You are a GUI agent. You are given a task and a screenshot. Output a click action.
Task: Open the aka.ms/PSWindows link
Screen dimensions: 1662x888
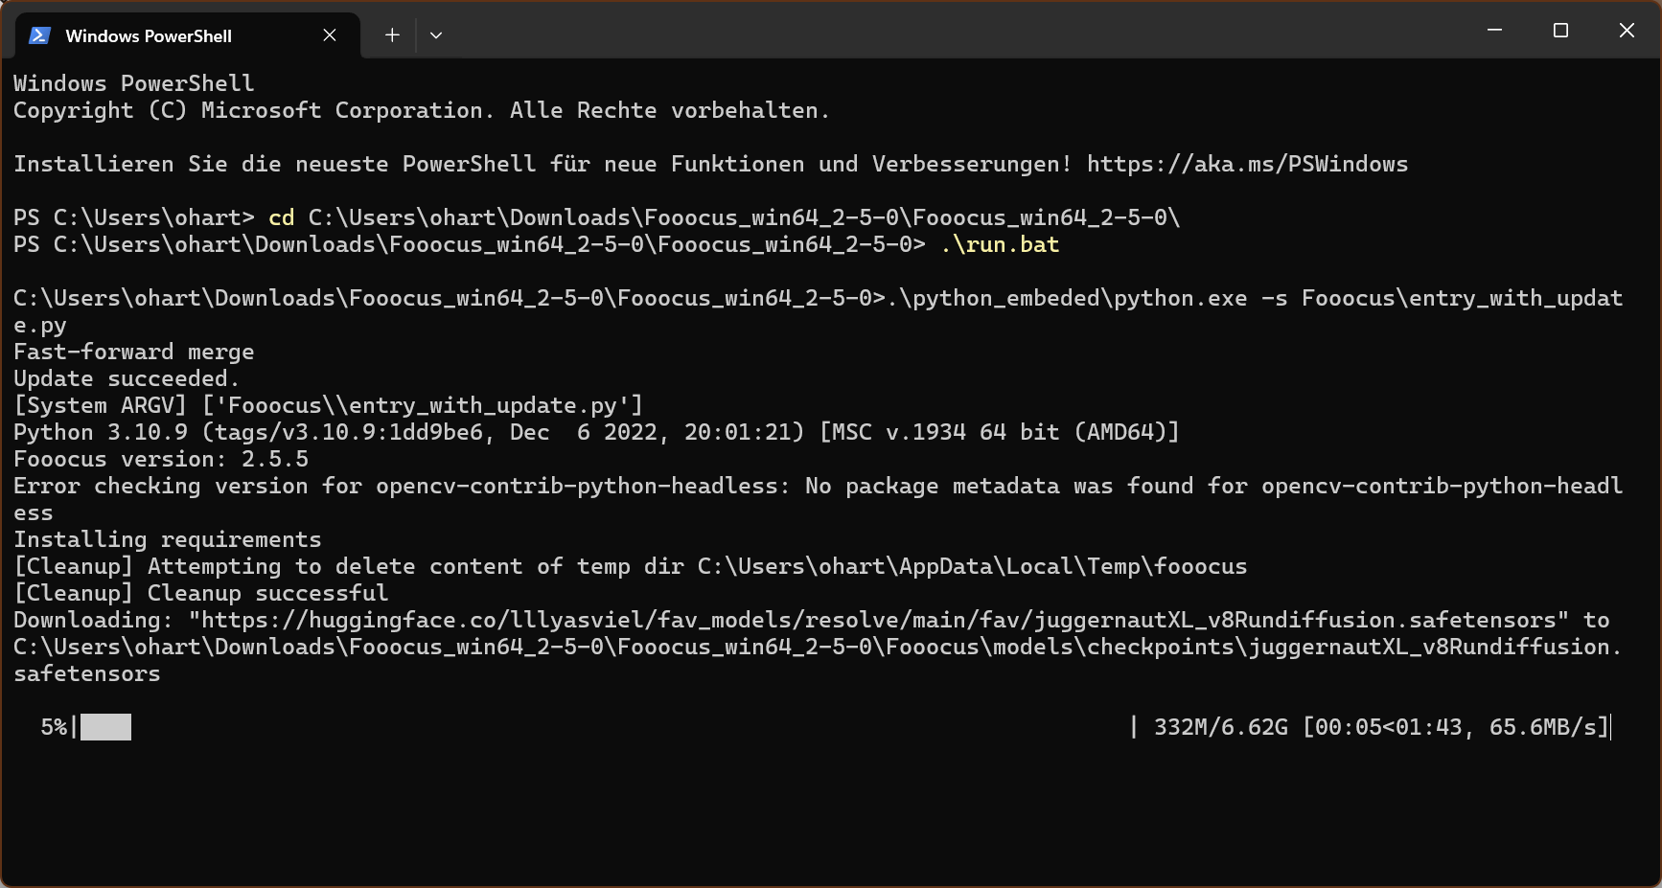tap(1247, 164)
